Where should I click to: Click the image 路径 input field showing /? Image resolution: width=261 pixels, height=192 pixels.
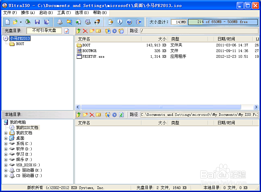pos(199,31)
